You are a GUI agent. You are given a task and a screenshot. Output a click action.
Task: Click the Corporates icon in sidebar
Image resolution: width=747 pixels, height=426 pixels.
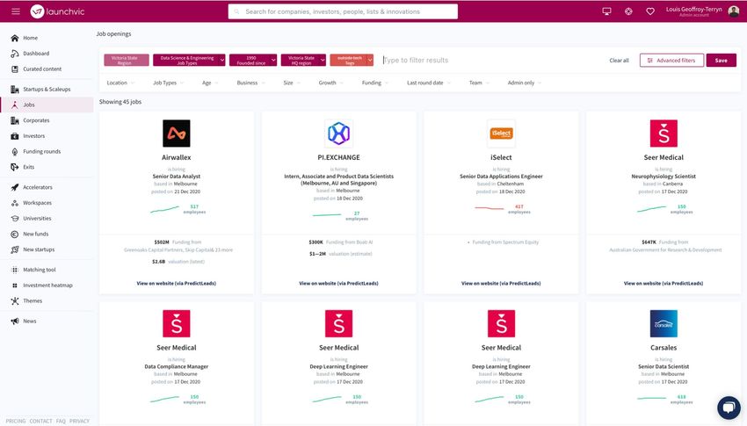[15, 120]
